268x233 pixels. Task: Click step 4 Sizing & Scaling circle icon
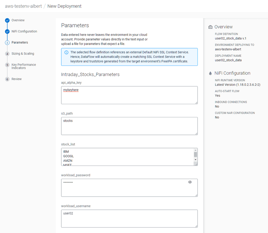coord(7,54)
